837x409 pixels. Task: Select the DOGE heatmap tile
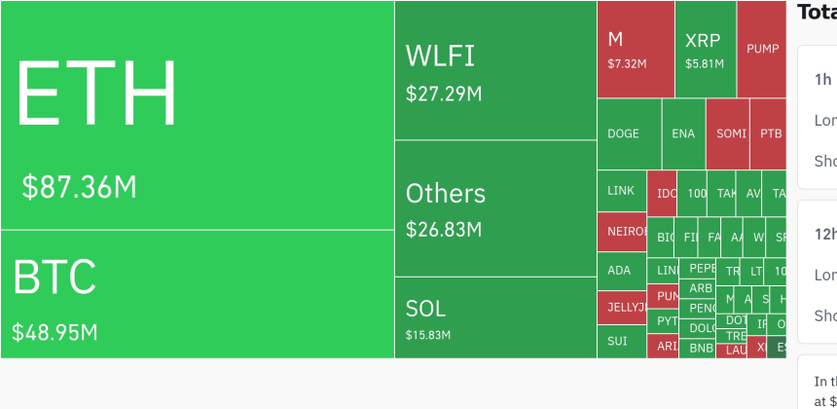tap(629, 133)
